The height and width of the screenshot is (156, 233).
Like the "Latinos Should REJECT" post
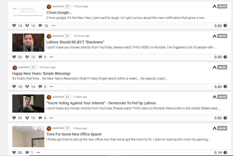[14, 57]
